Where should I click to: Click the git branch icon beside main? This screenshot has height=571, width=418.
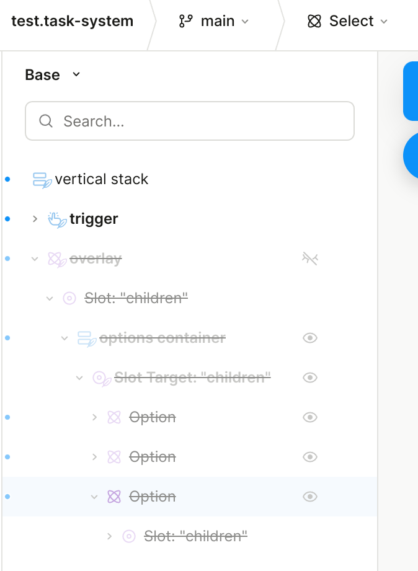pos(185,22)
